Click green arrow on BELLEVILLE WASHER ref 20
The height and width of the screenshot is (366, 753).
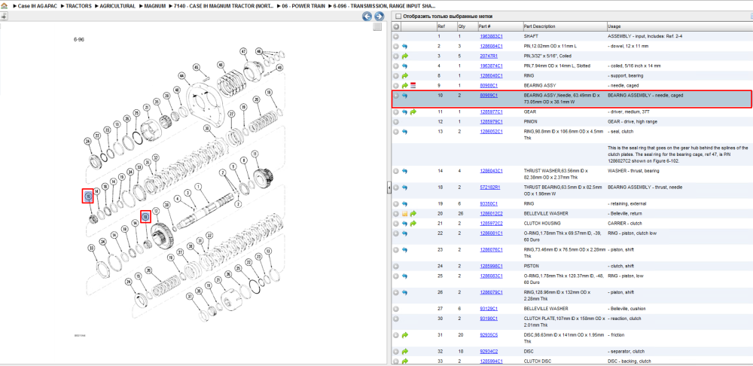coord(413,213)
